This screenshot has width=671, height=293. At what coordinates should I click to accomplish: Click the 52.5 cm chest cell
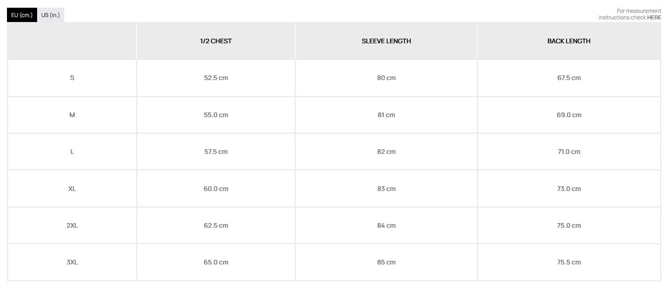[x=216, y=78]
